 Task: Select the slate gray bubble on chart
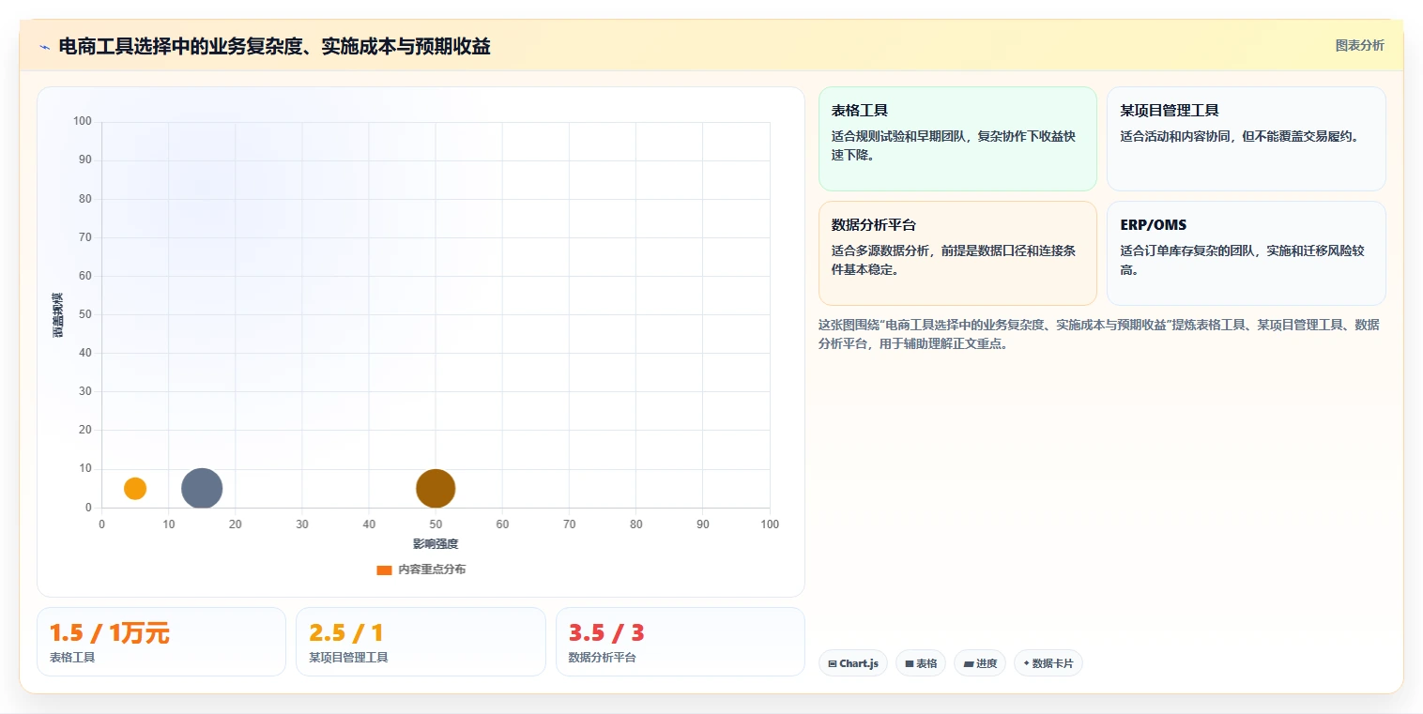pyautogui.click(x=202, y=488)
